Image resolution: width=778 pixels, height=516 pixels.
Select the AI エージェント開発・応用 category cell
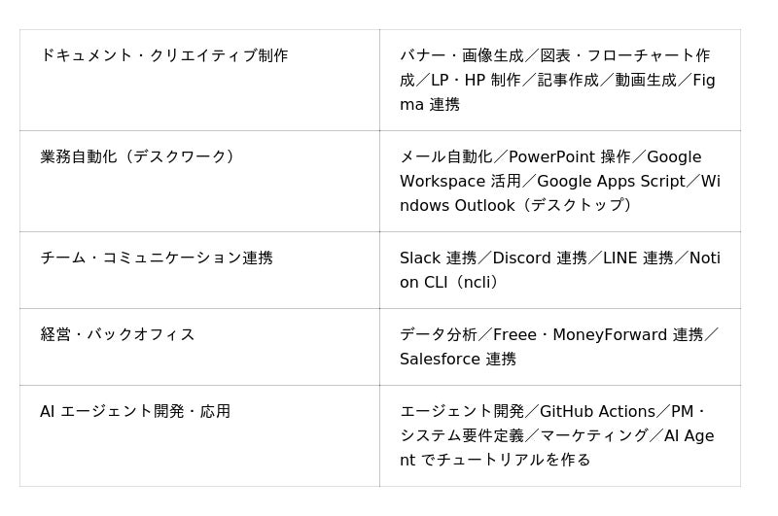tap(135, 411)
